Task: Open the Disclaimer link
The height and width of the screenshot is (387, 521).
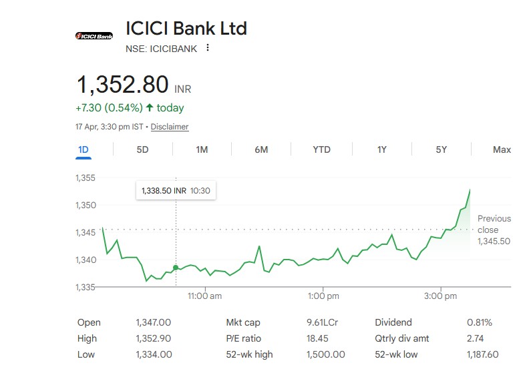Action: point(170,127)
